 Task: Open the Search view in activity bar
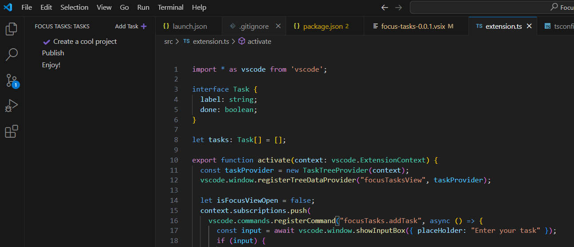(12, 55)
